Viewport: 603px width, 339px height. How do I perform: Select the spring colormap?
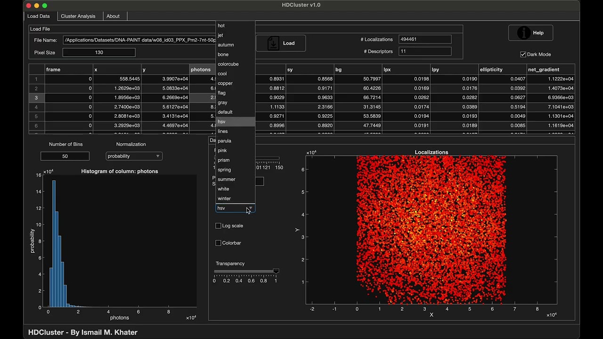tap(235, 169)
